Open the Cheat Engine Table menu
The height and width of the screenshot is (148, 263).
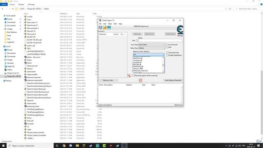click(110, 24)
